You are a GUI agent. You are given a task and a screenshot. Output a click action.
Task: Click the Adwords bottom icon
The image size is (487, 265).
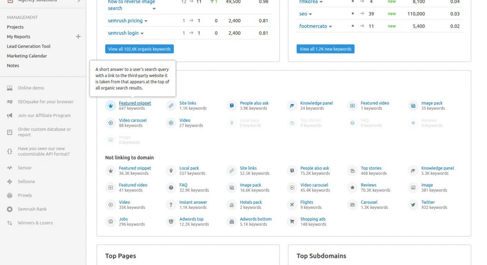click(x=232, y=222)
